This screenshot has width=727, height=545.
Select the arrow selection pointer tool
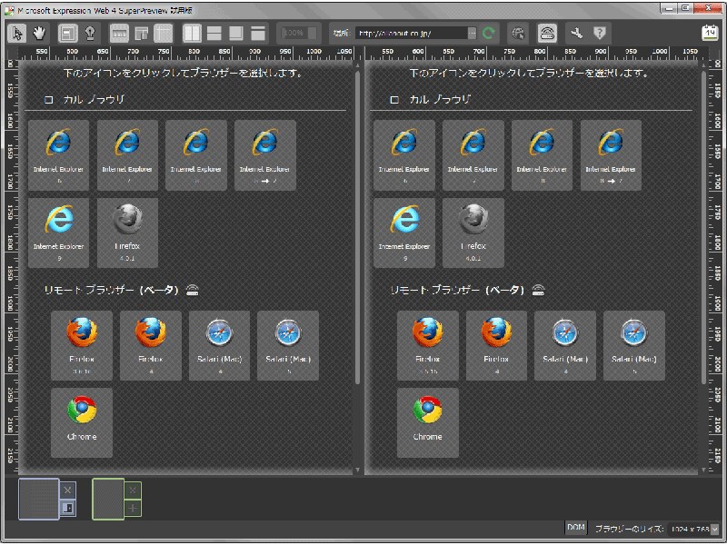click(x=17, y=33)
